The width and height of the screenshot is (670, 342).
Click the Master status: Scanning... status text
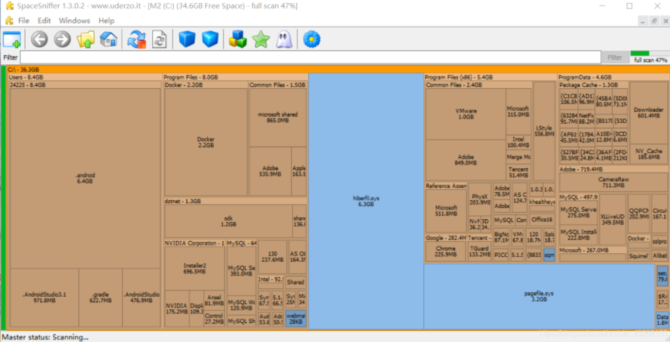[x=45, y=337]
